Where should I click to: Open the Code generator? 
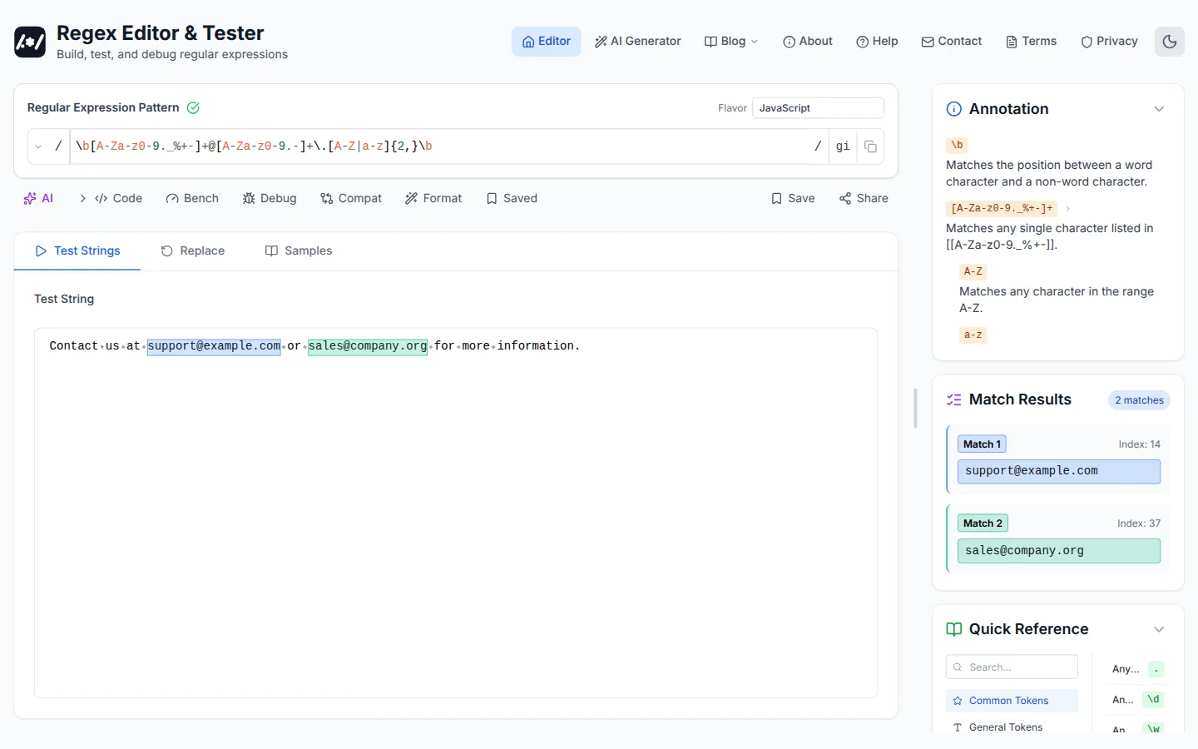click(118, 198)
